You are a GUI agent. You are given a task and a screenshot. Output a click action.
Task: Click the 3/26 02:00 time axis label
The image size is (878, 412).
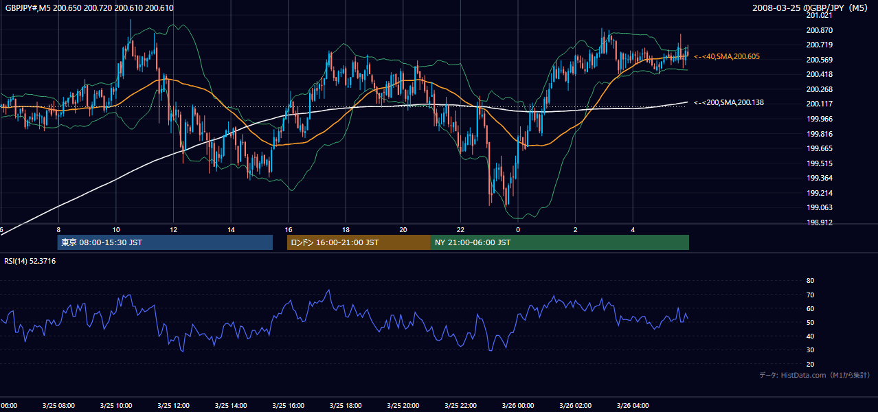(x=576, y=406)
